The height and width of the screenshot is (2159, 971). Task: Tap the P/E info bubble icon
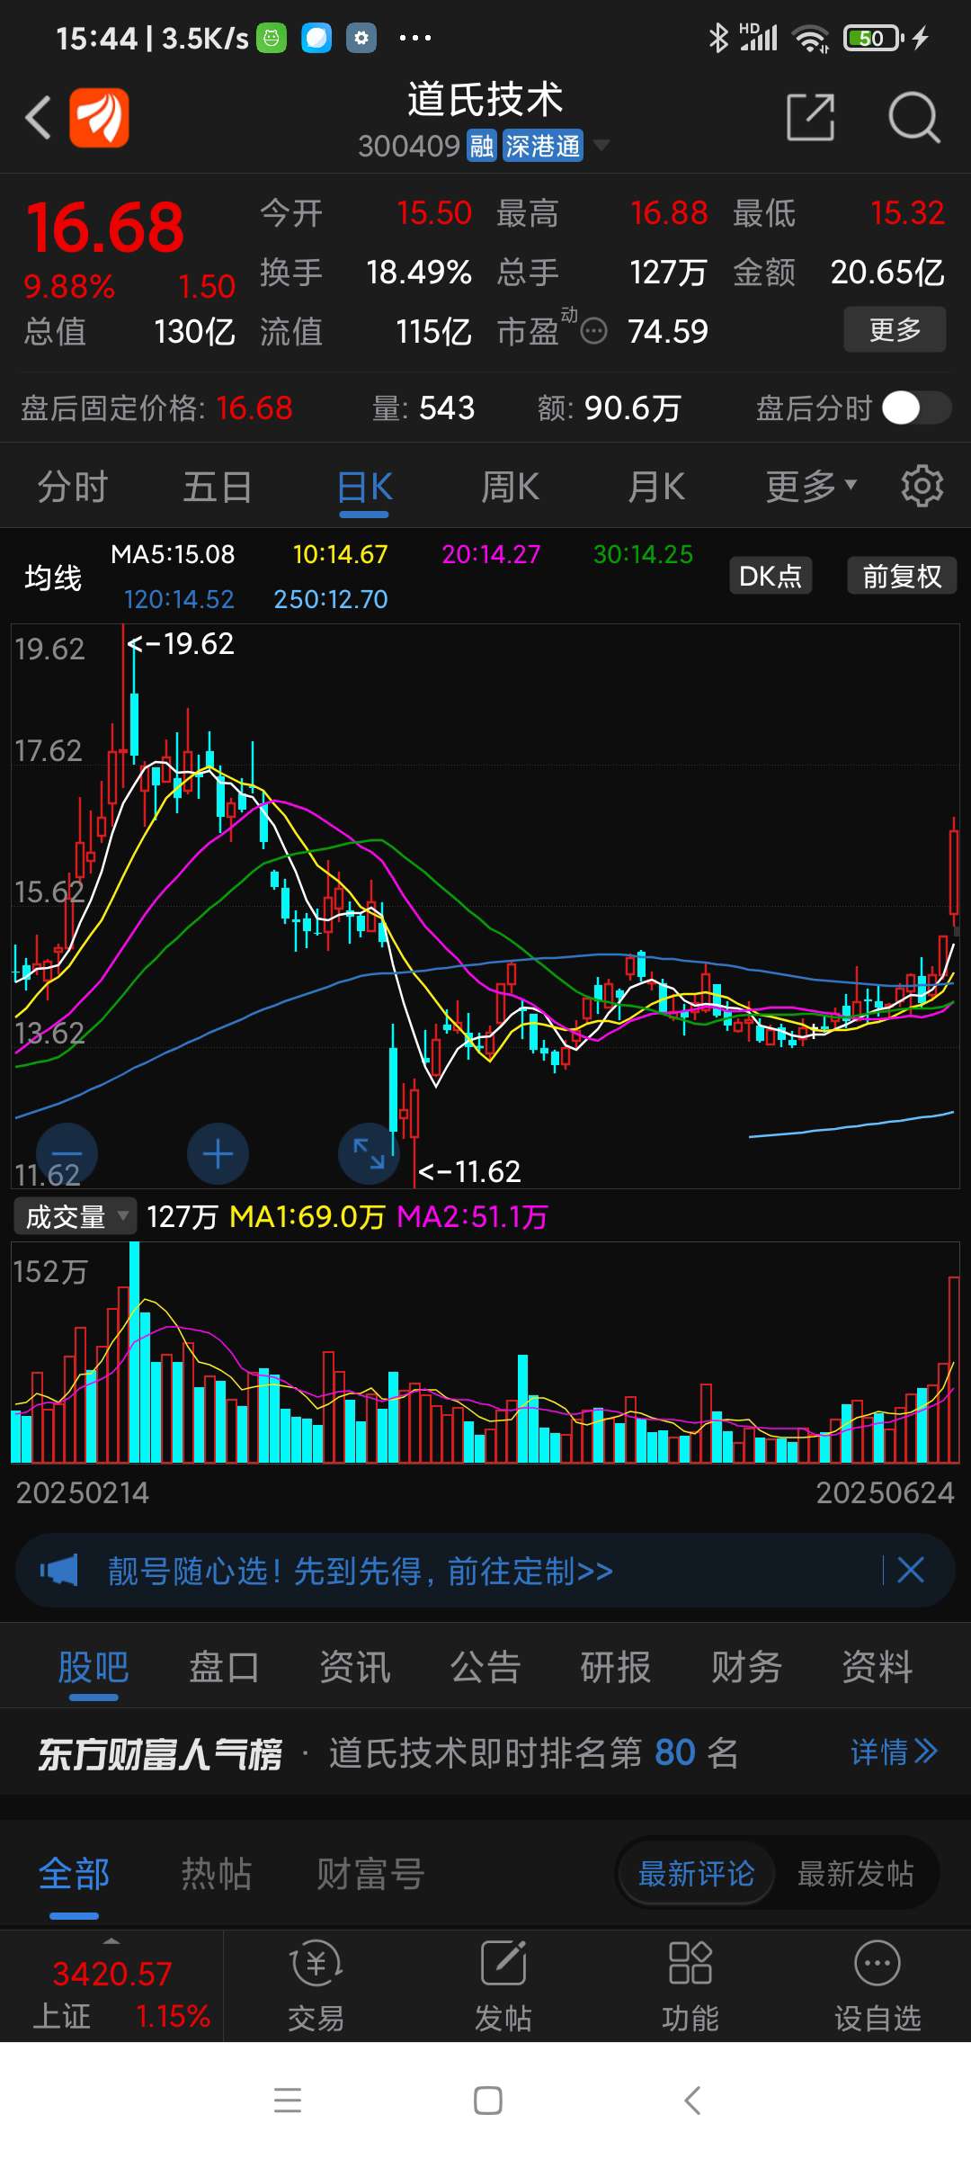[593, 332]
